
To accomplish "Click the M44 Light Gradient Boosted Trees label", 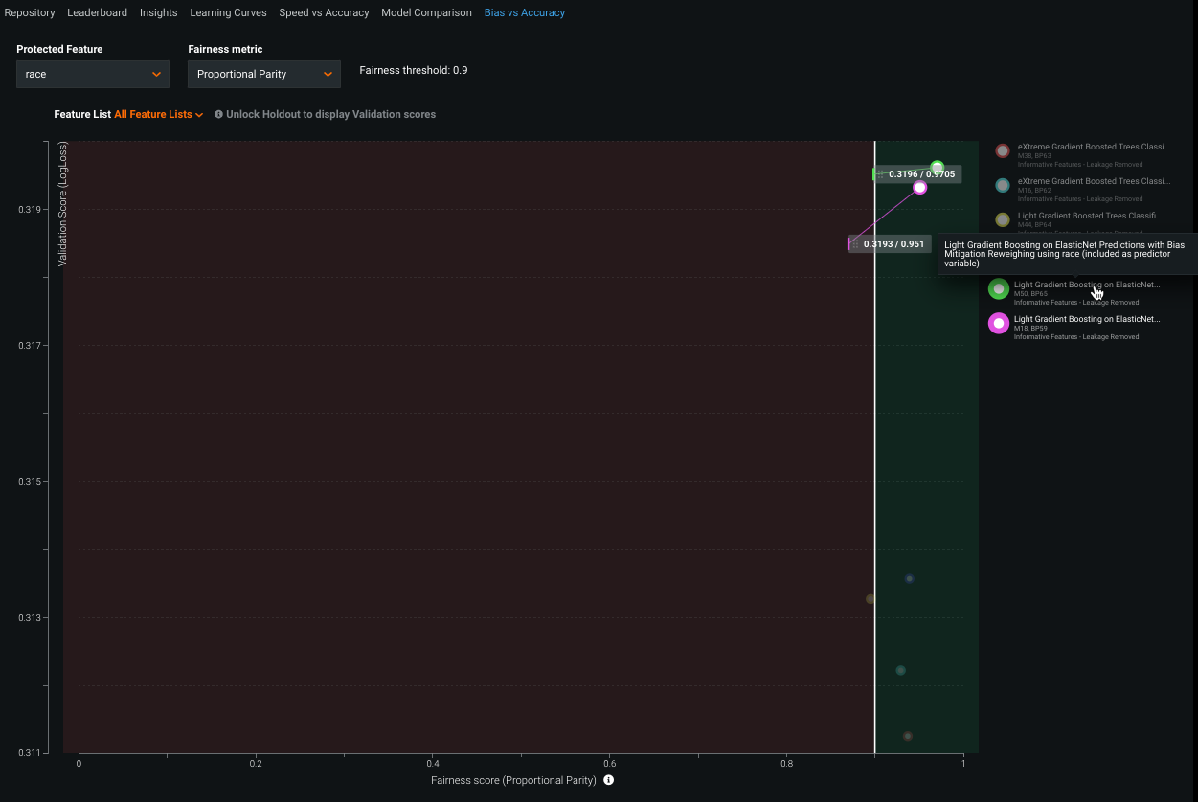I will 1089,216.
